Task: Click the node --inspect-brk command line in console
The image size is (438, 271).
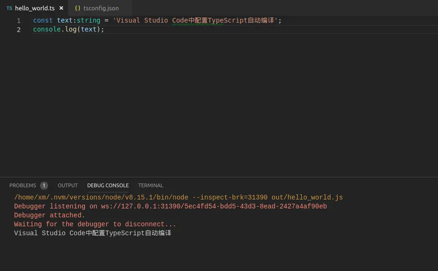Action: click(178, 198)
